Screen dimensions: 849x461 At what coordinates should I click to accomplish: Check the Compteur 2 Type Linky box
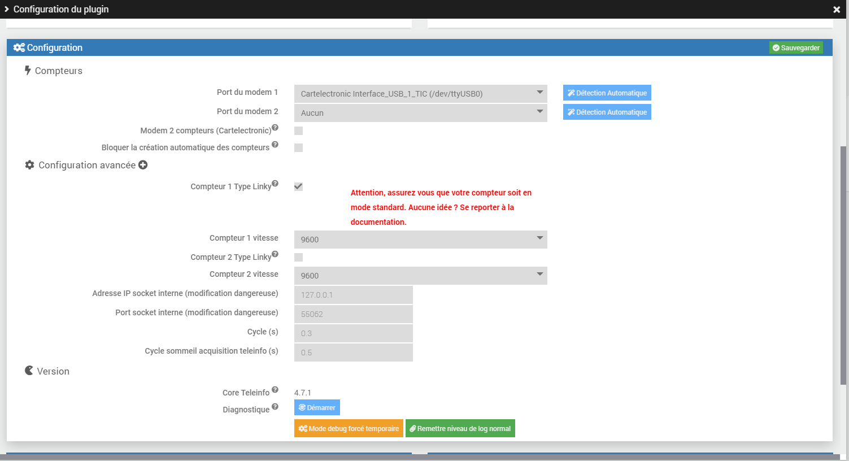298,256
